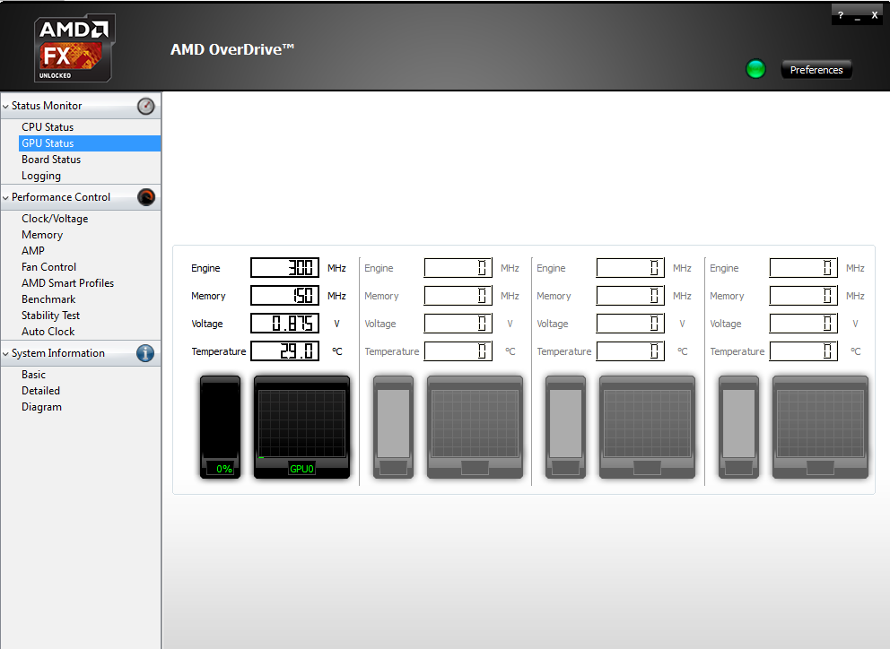Click the green status indicator light
Viewport: 890px width, 649px height.
755,69
